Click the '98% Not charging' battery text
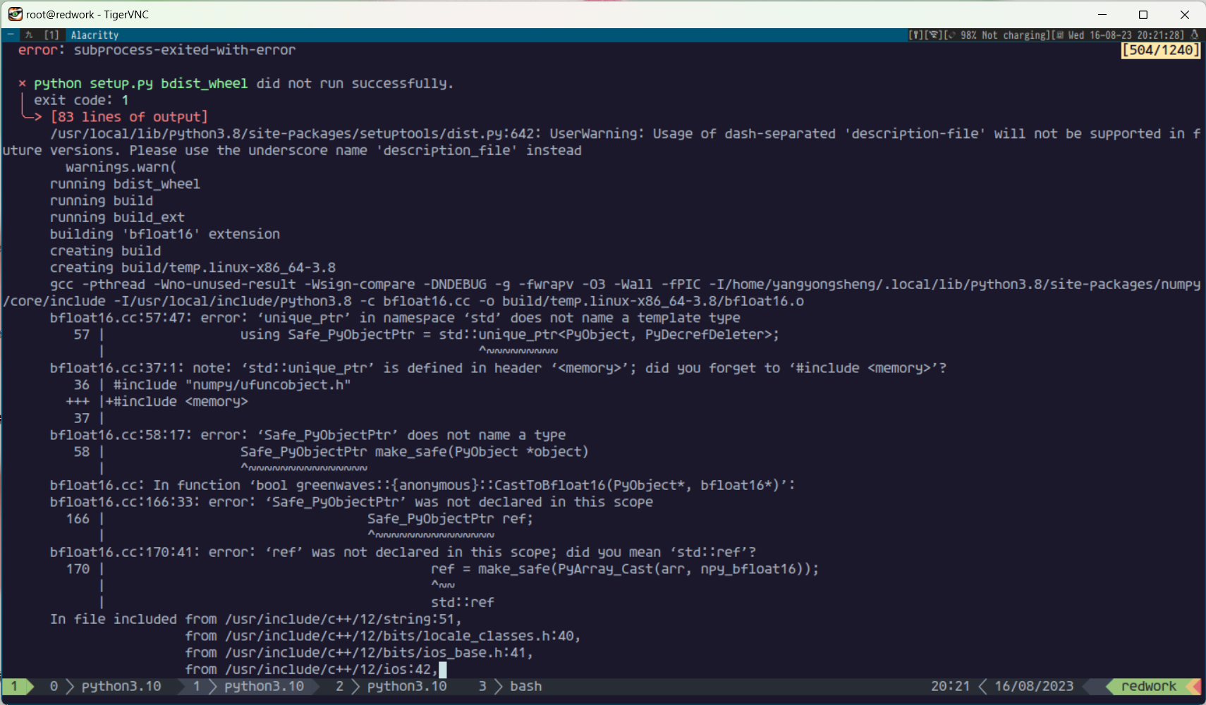1206x705 pixels. click(1002, 35)
